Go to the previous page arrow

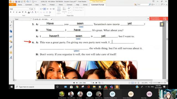(77, 83)
